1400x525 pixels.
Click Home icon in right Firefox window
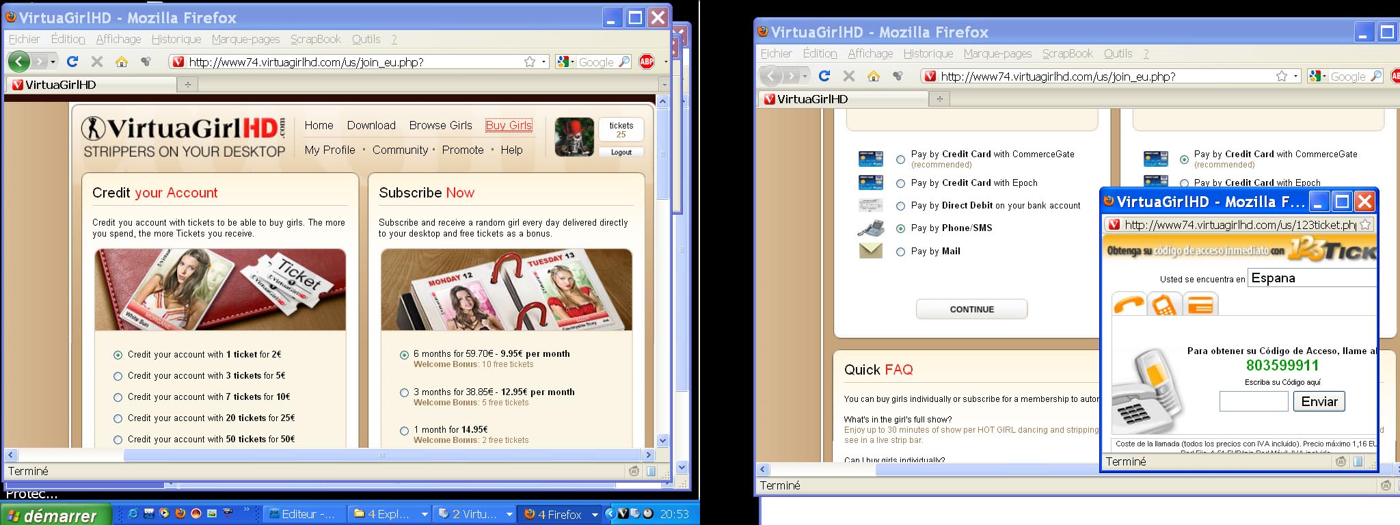click(874, 76)
